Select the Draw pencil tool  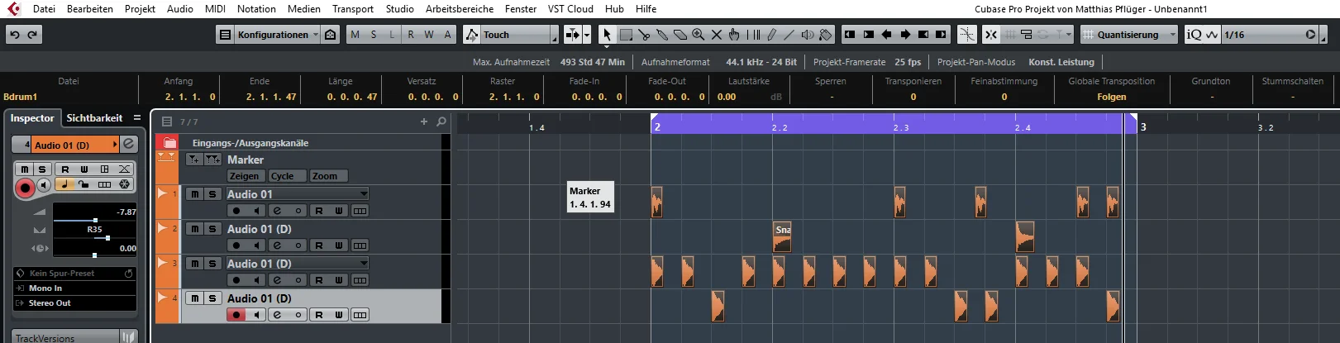pos(771,35)
